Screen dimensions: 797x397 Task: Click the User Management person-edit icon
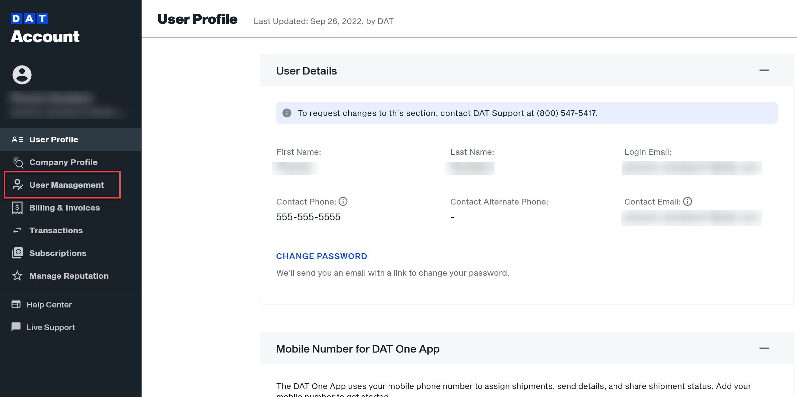coord(18,185)
